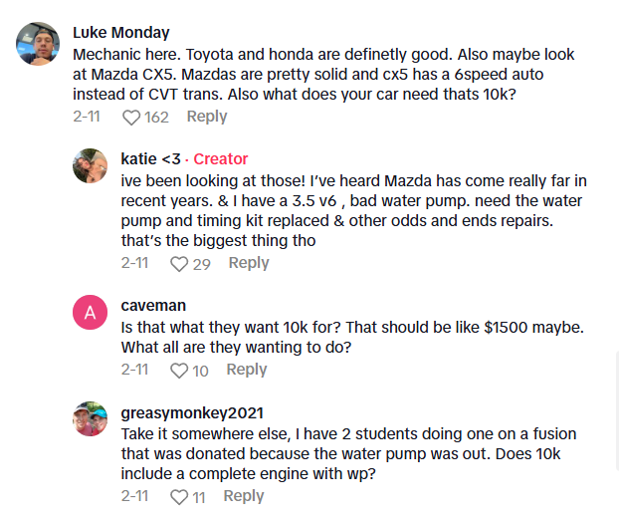Reply to katie's Creator comment
The width and height of the screenshot is (619, 520).
click(x=249, y=263)
